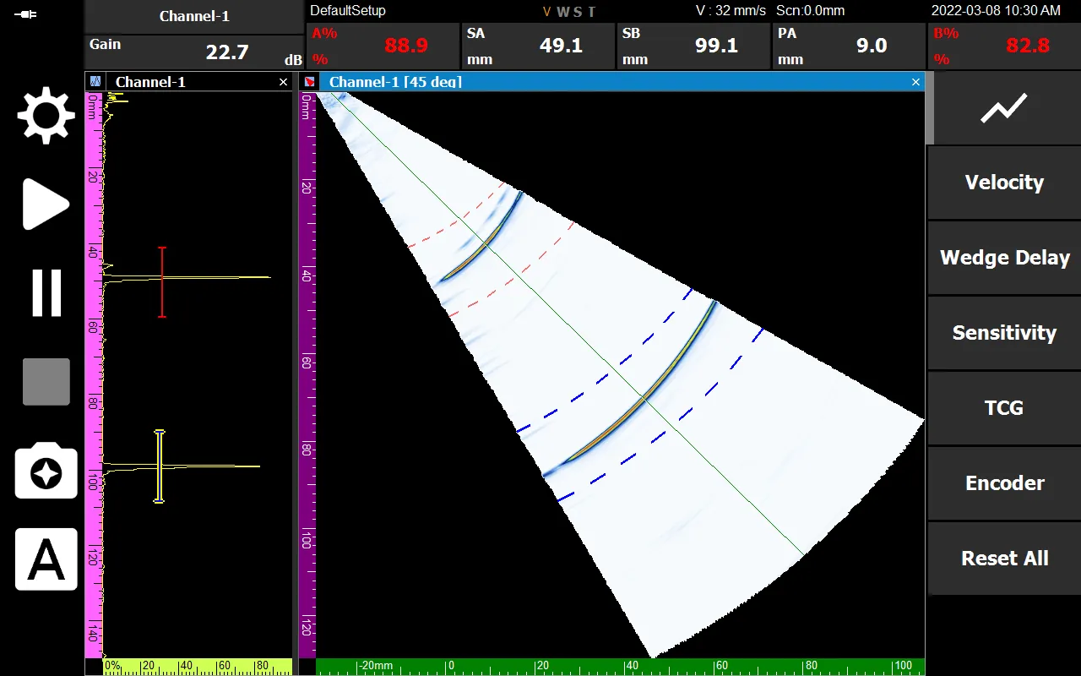Open the Sensitivity calibration
1081x676 pixels.
pos(1004,333)
